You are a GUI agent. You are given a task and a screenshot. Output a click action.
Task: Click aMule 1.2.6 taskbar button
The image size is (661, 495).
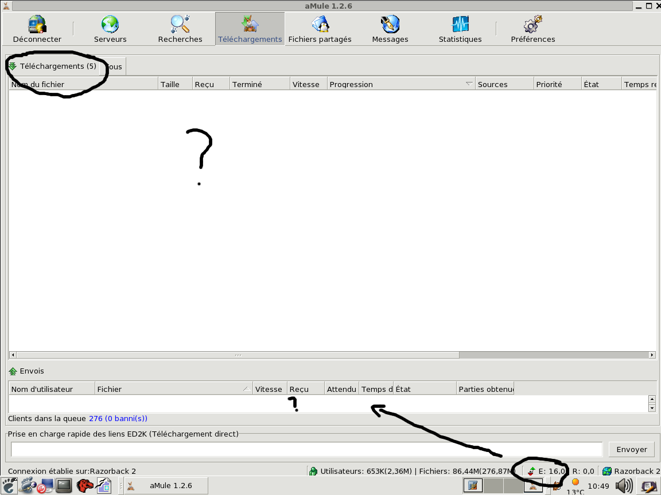tap(164, 486)
